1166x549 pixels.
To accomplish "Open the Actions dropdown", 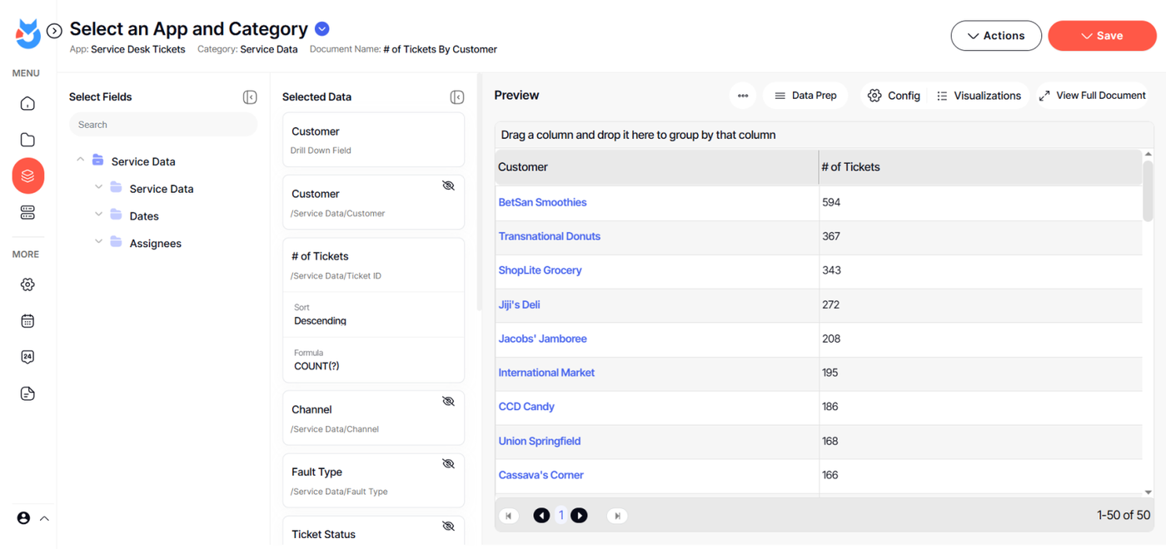I will point(996,36).
